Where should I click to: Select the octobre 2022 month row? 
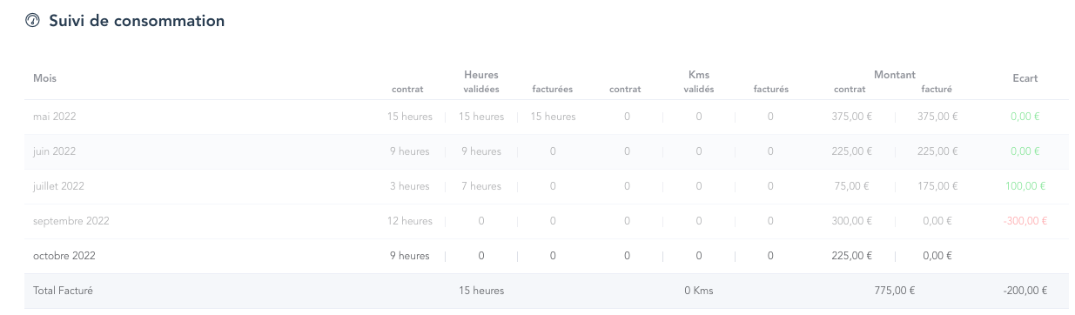(x=546, y=256)
